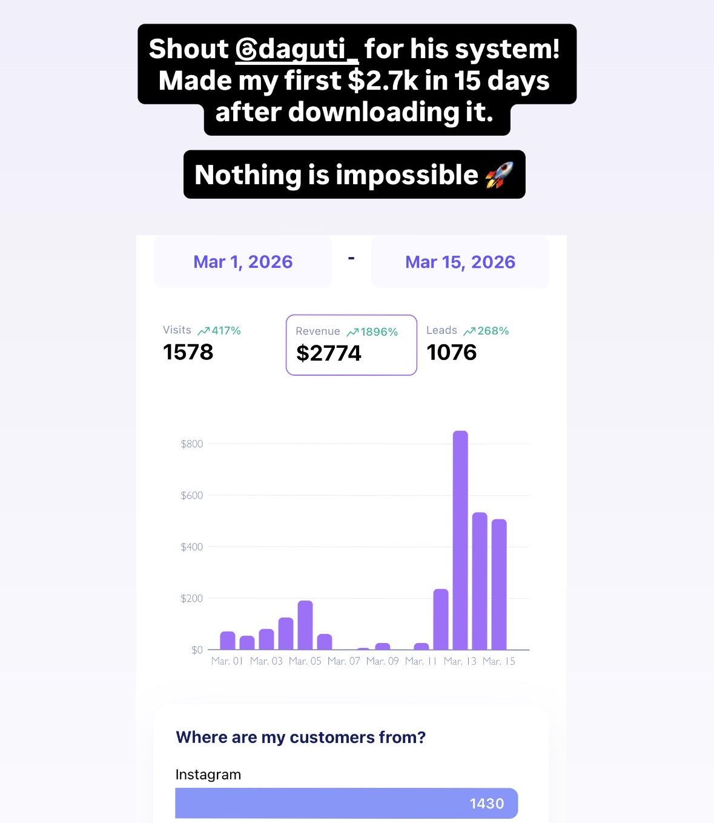Tap the @daguti_ mention link
Screen dimensions: 714x823
tap(297, 49)
